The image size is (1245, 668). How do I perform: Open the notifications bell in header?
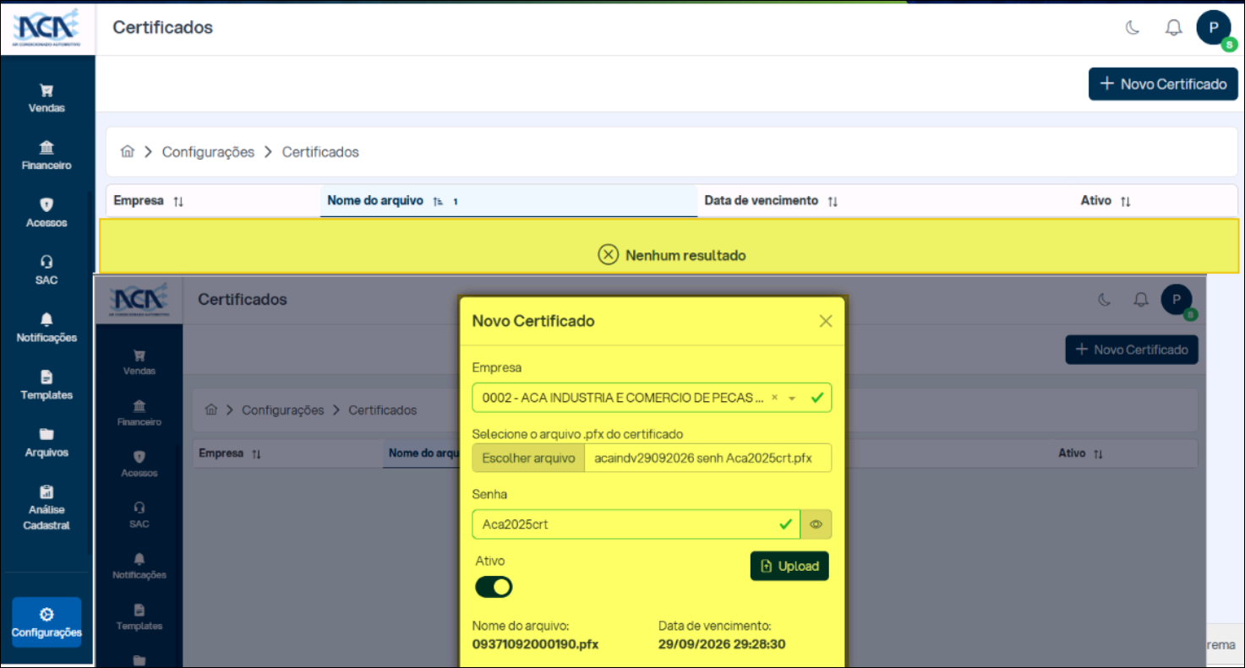(x=1173, y=28)
